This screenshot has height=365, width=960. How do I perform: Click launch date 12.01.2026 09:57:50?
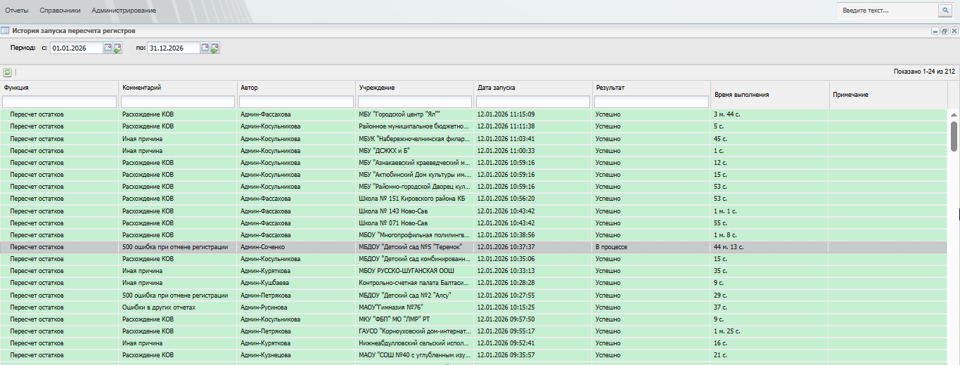point(506,319)
